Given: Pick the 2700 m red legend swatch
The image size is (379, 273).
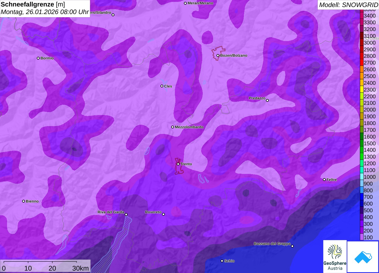Looking at the screenshot, I should click(362, 63).
